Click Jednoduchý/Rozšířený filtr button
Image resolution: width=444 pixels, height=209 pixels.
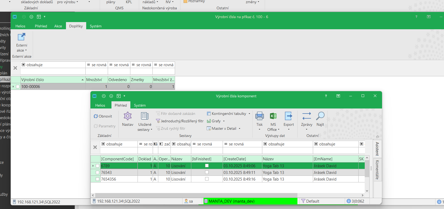coord(180,121)
